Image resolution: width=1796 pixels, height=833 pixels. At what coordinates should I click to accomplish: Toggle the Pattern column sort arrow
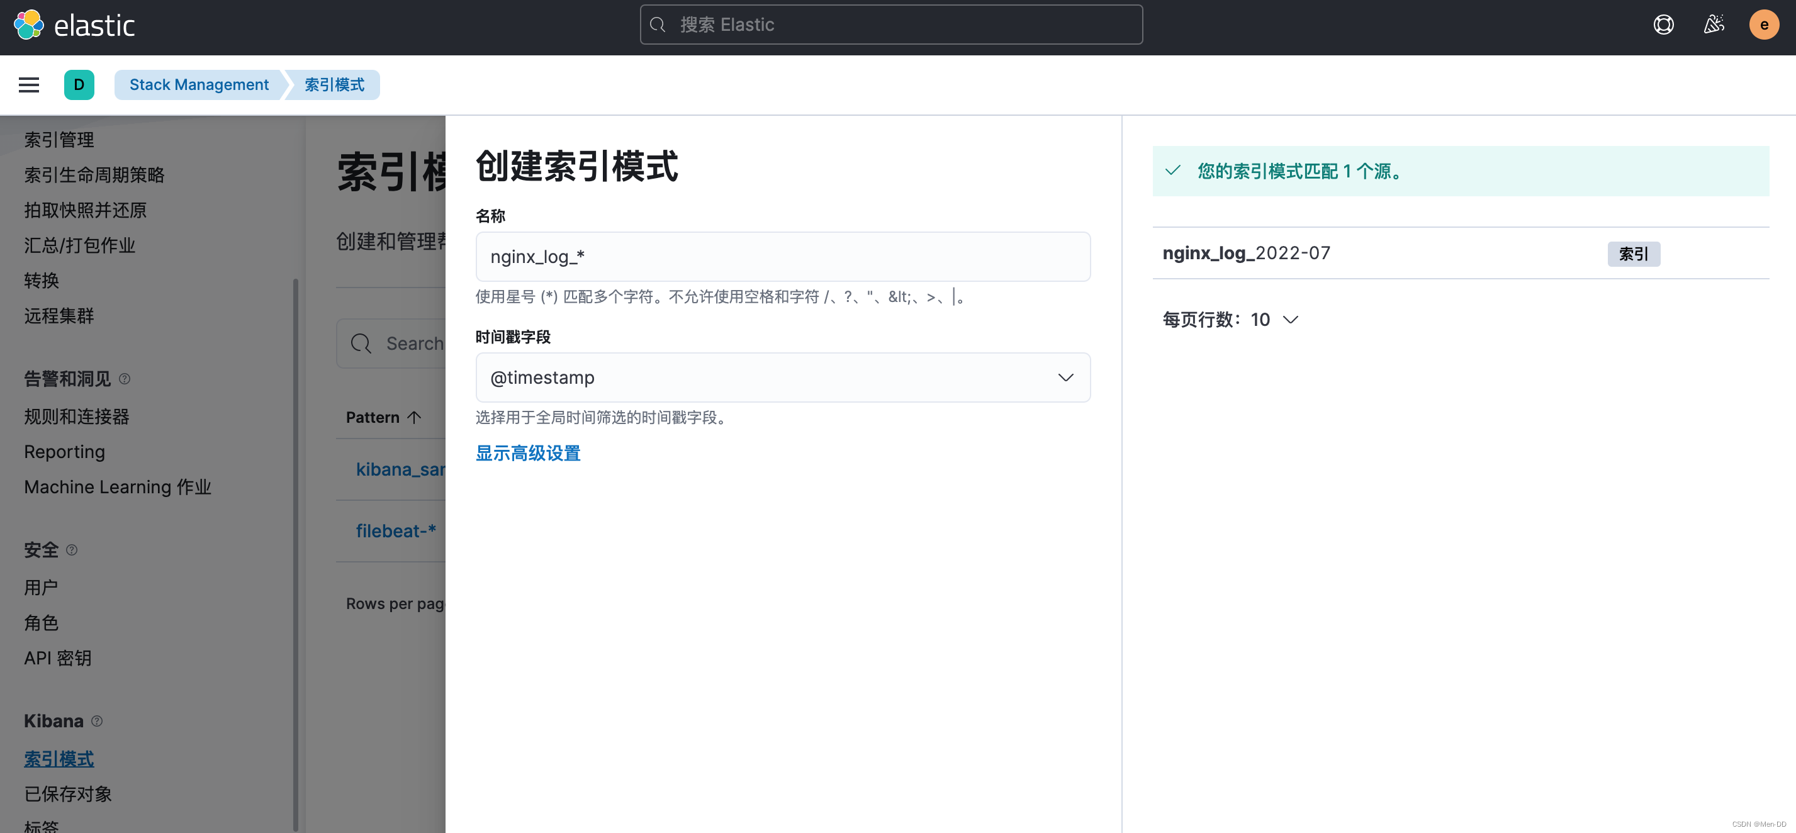(413, 417)
